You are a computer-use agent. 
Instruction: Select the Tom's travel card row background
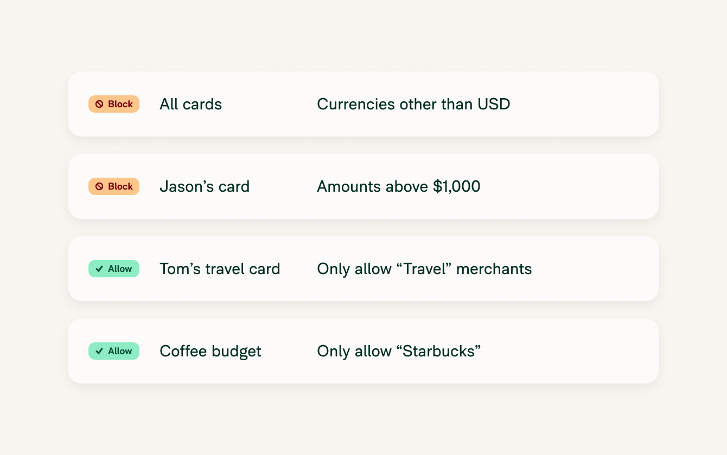coord(363,269)
